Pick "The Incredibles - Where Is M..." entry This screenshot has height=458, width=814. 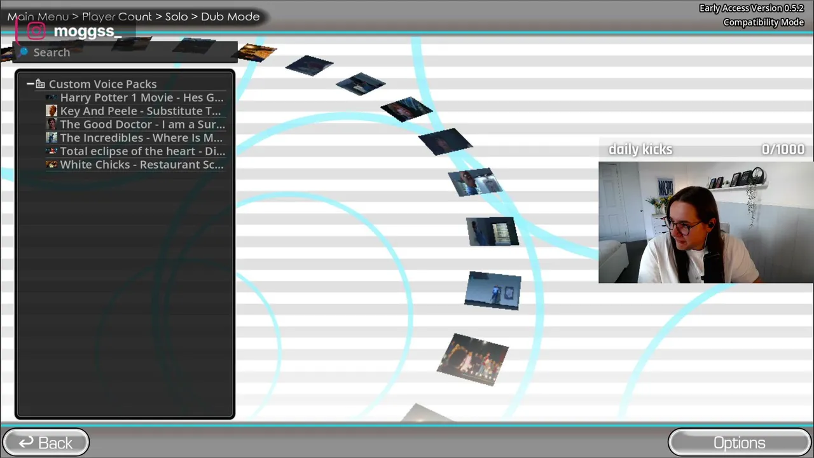(x=135, y=138)
